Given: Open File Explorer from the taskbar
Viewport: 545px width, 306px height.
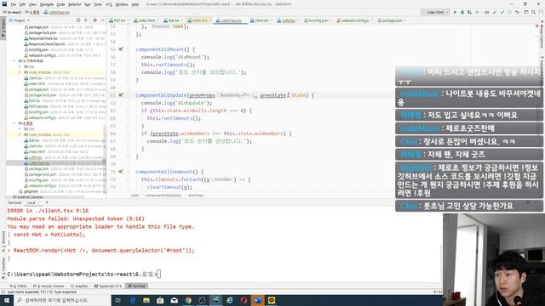Looking at the screenshot, I should point(146,300).
